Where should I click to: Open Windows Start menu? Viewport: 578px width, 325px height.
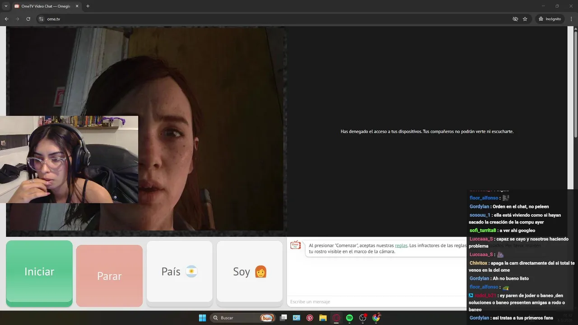pyautogui.click(x=202, y=318)
